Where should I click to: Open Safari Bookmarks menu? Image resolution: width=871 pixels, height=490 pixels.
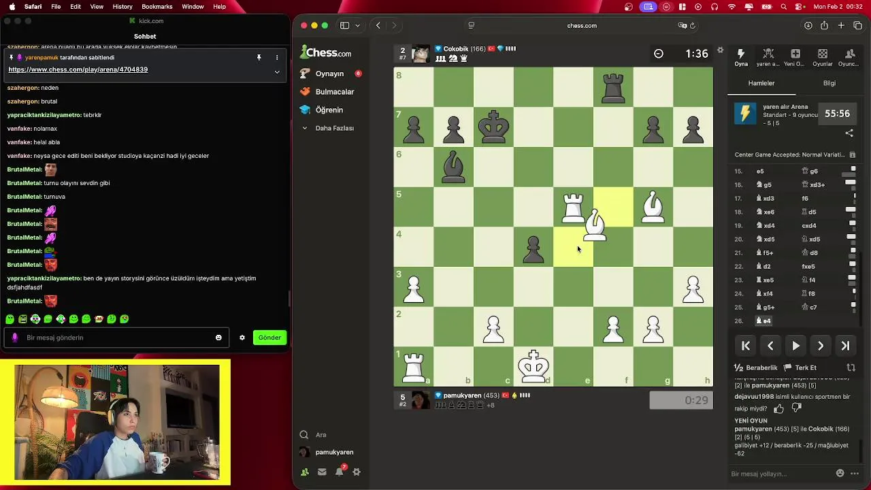[x=157, y=6]
